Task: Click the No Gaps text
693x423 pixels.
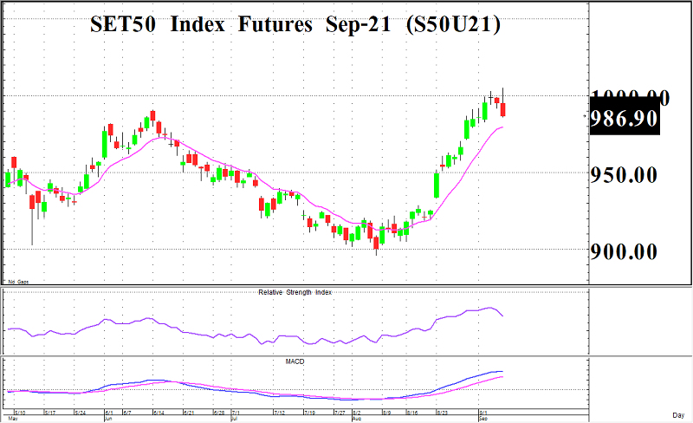Action: click(18, 282)
